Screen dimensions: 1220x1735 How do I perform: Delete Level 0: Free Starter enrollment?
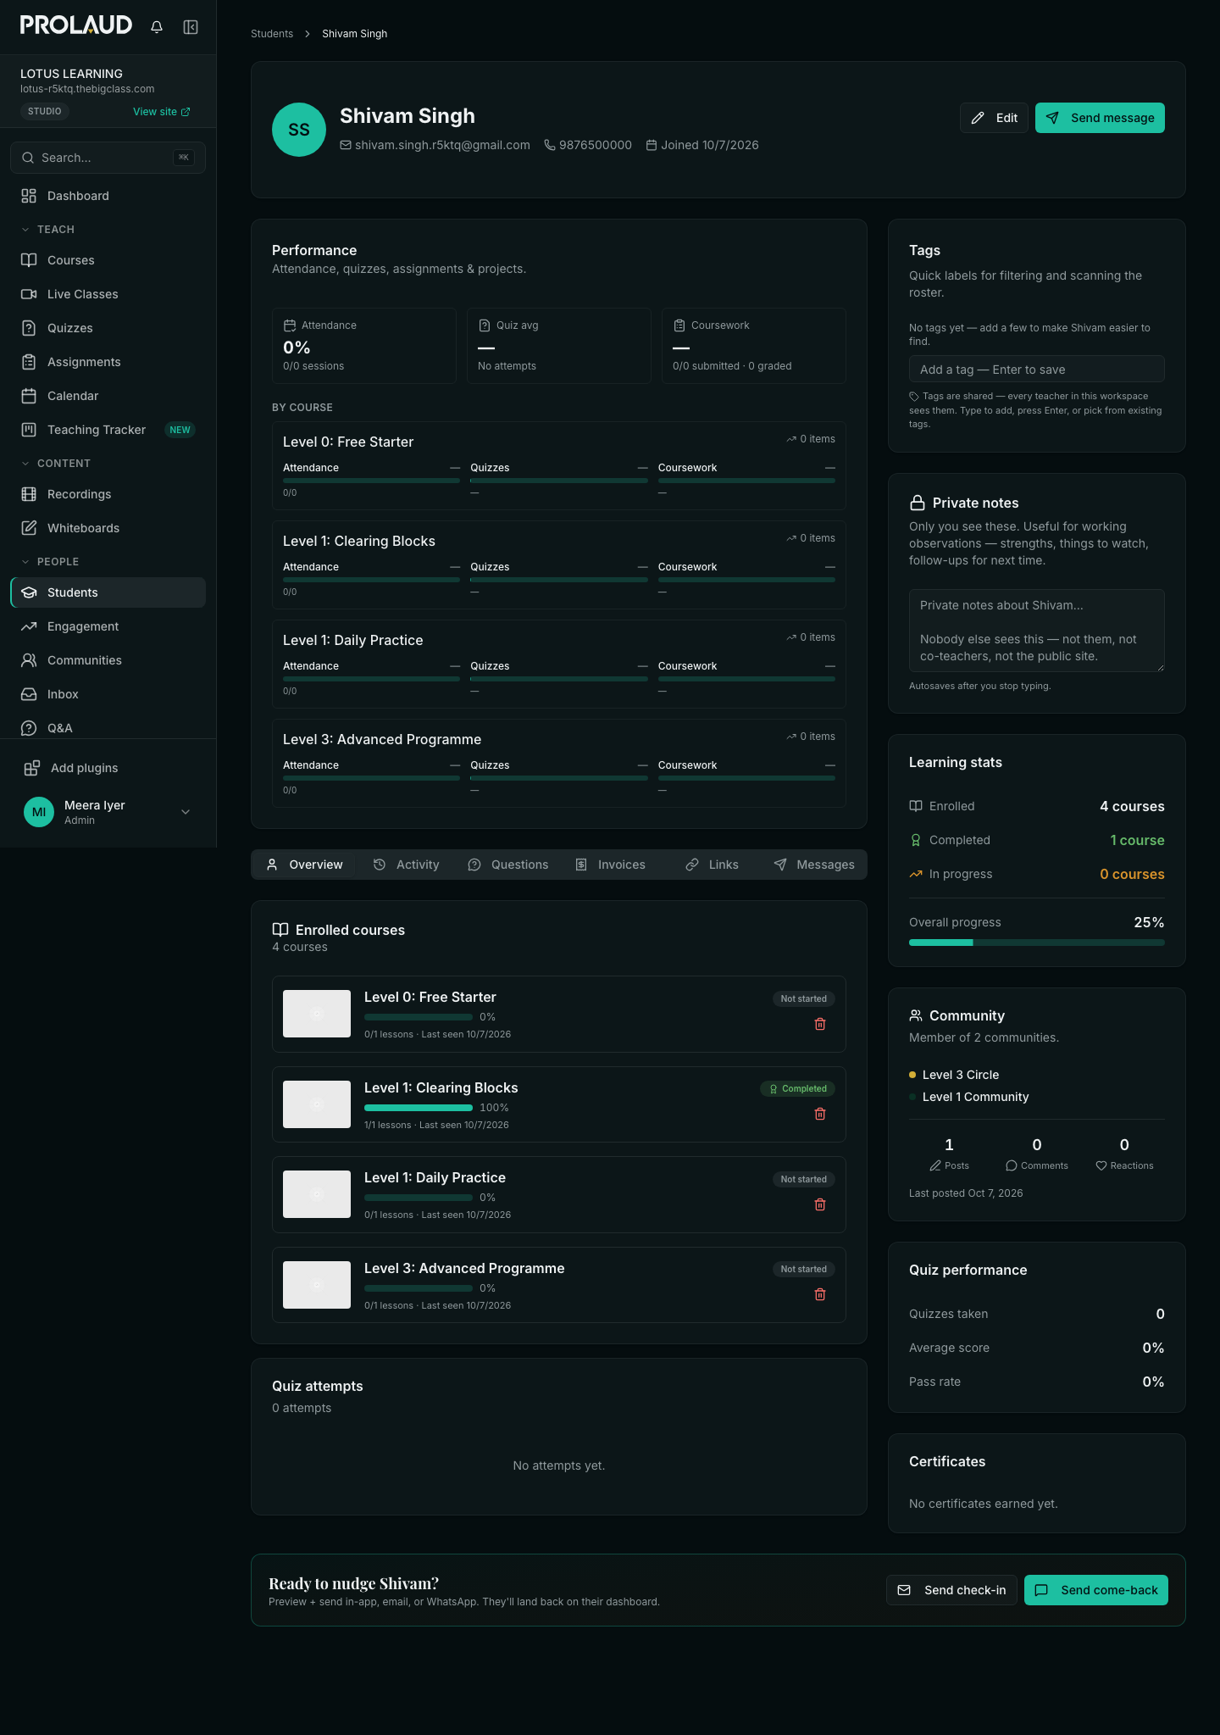tap(820, 1024)
